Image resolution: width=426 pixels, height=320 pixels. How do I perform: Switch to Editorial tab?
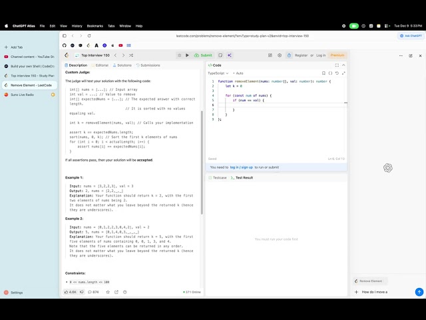[x=100, y=65]
